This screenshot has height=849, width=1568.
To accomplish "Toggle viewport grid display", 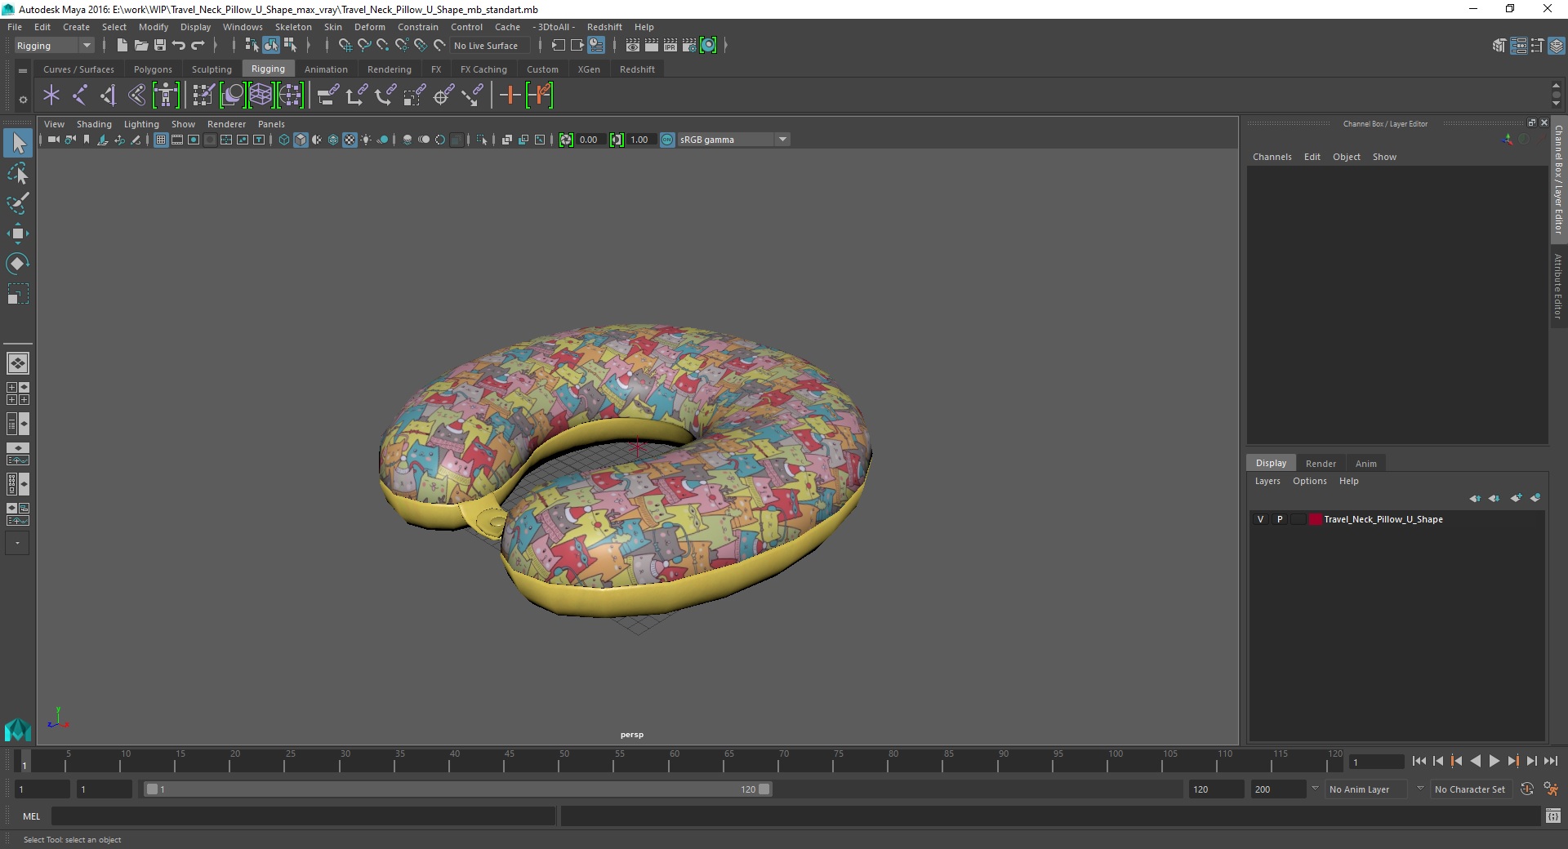I will (x=161, y=140).
